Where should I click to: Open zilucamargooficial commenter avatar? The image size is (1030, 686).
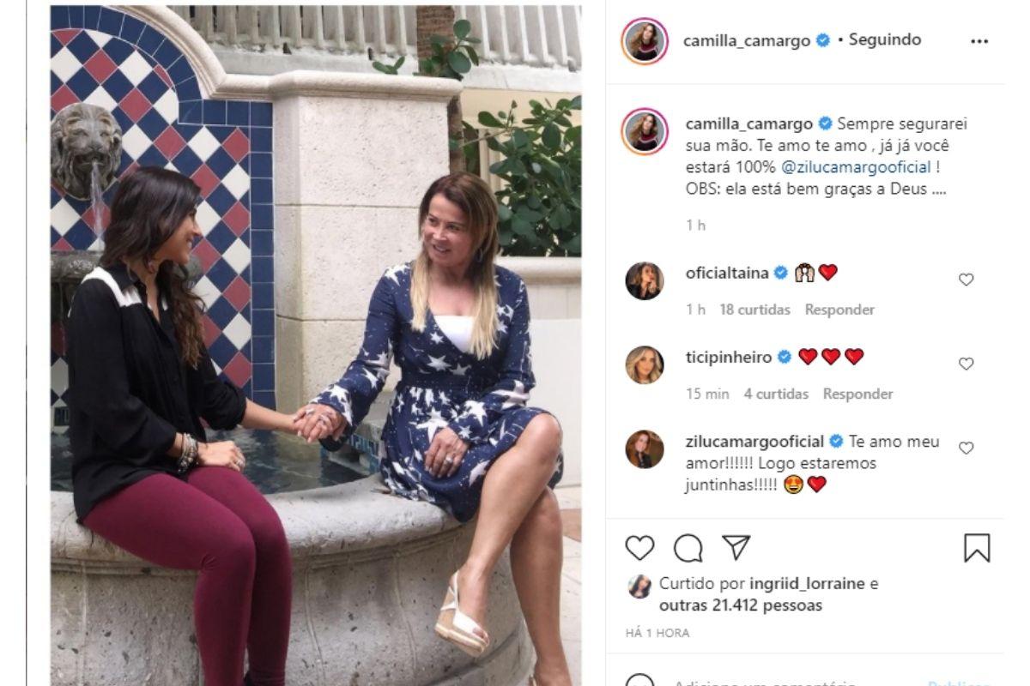pyautogui.click(x=645, y=448)
